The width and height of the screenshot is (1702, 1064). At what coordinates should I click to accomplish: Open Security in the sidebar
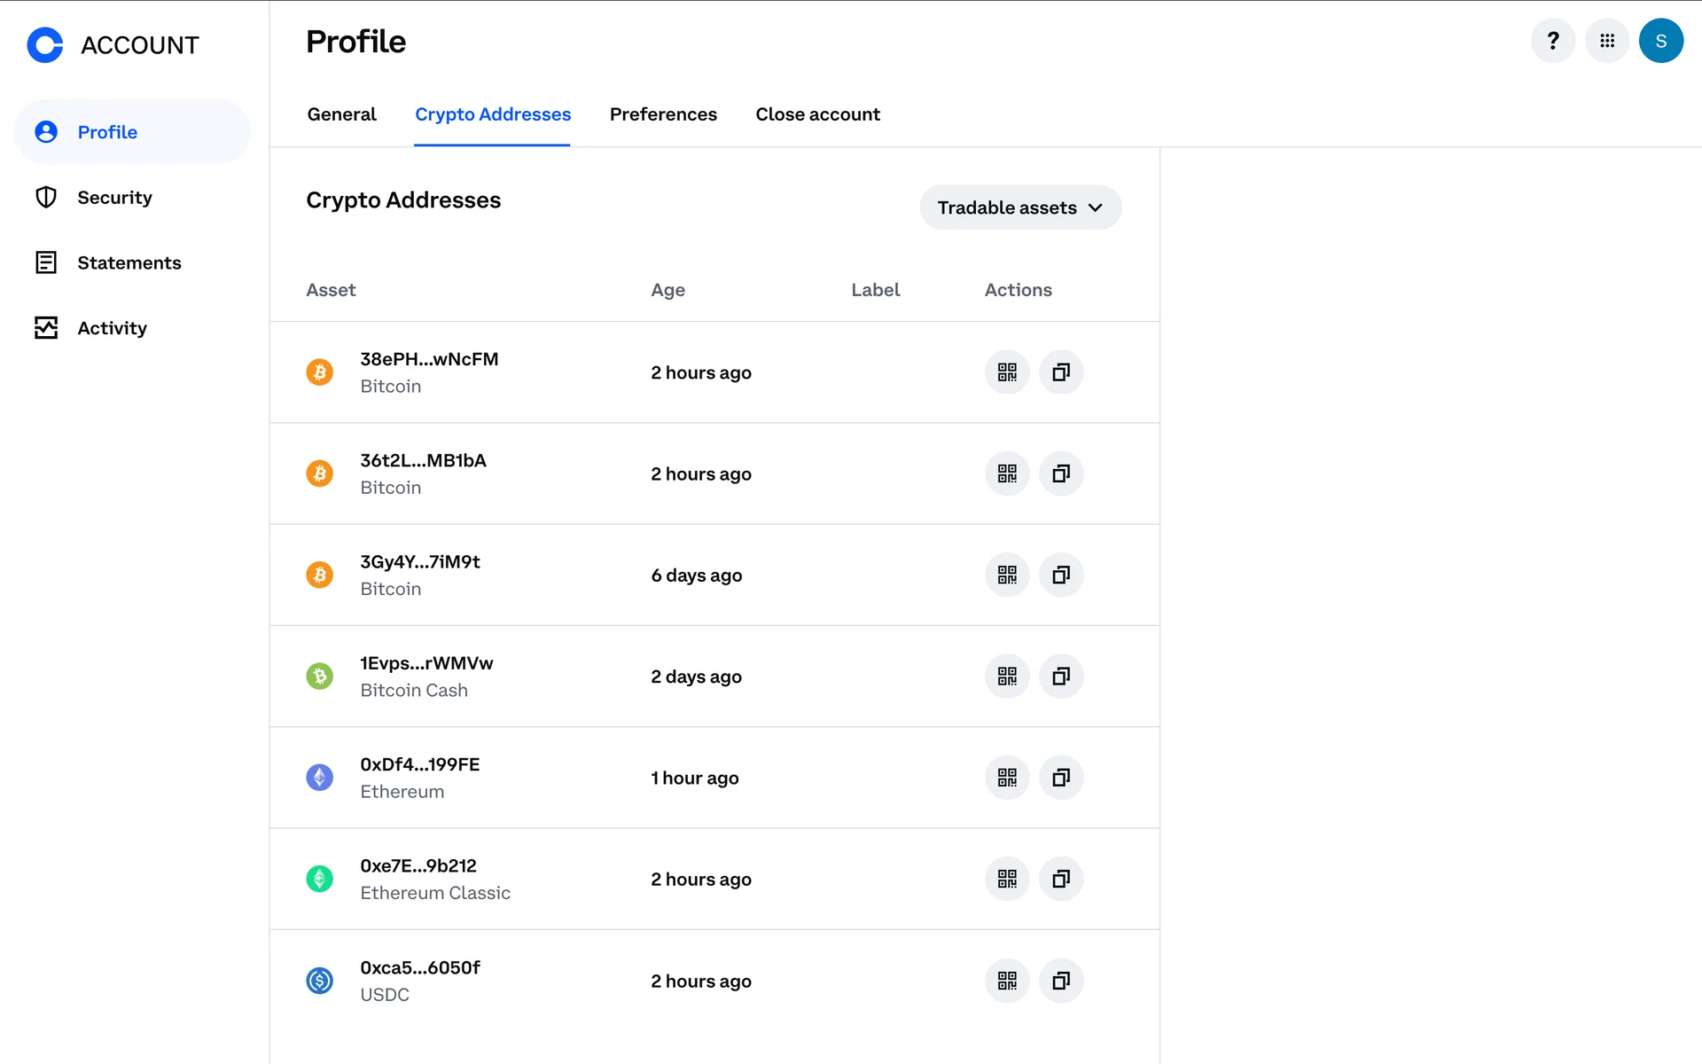tap(114, 198)
